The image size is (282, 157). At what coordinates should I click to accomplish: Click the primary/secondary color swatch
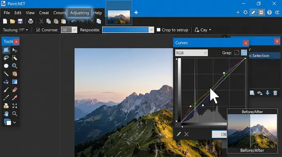(x=7, y=122)
